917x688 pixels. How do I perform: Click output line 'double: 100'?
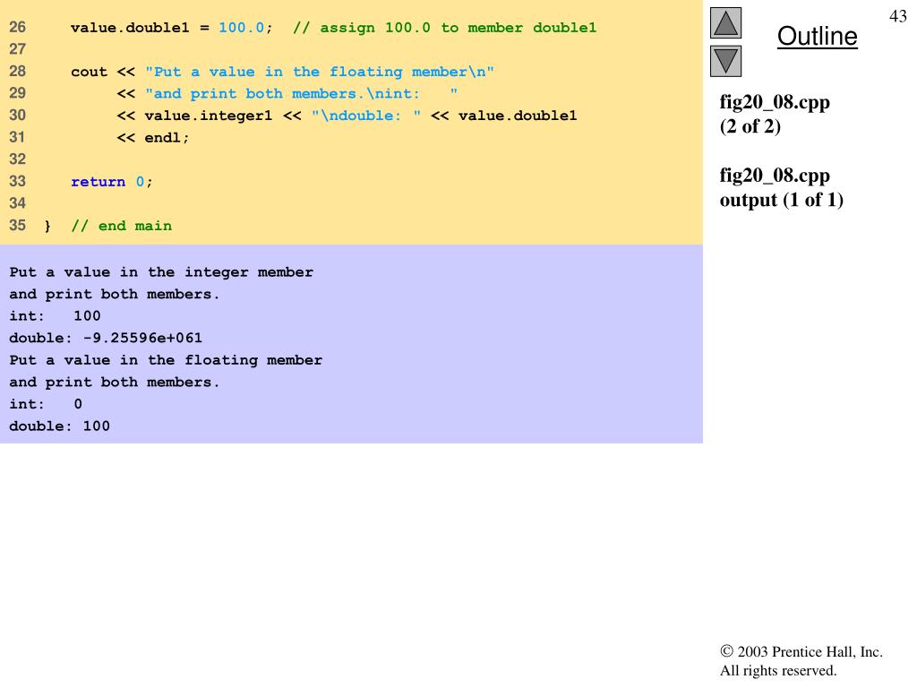click(60, 426)
